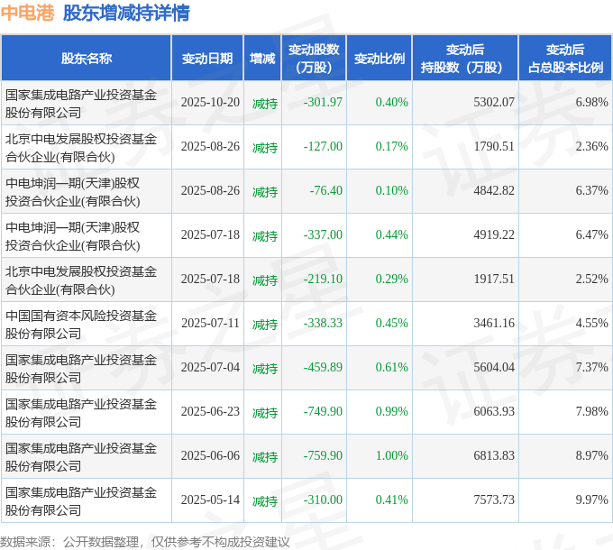The width and height of the screenshot is (613, 550).
Task: Select the 变动日期 column header
Action: (x=207, y=59)
